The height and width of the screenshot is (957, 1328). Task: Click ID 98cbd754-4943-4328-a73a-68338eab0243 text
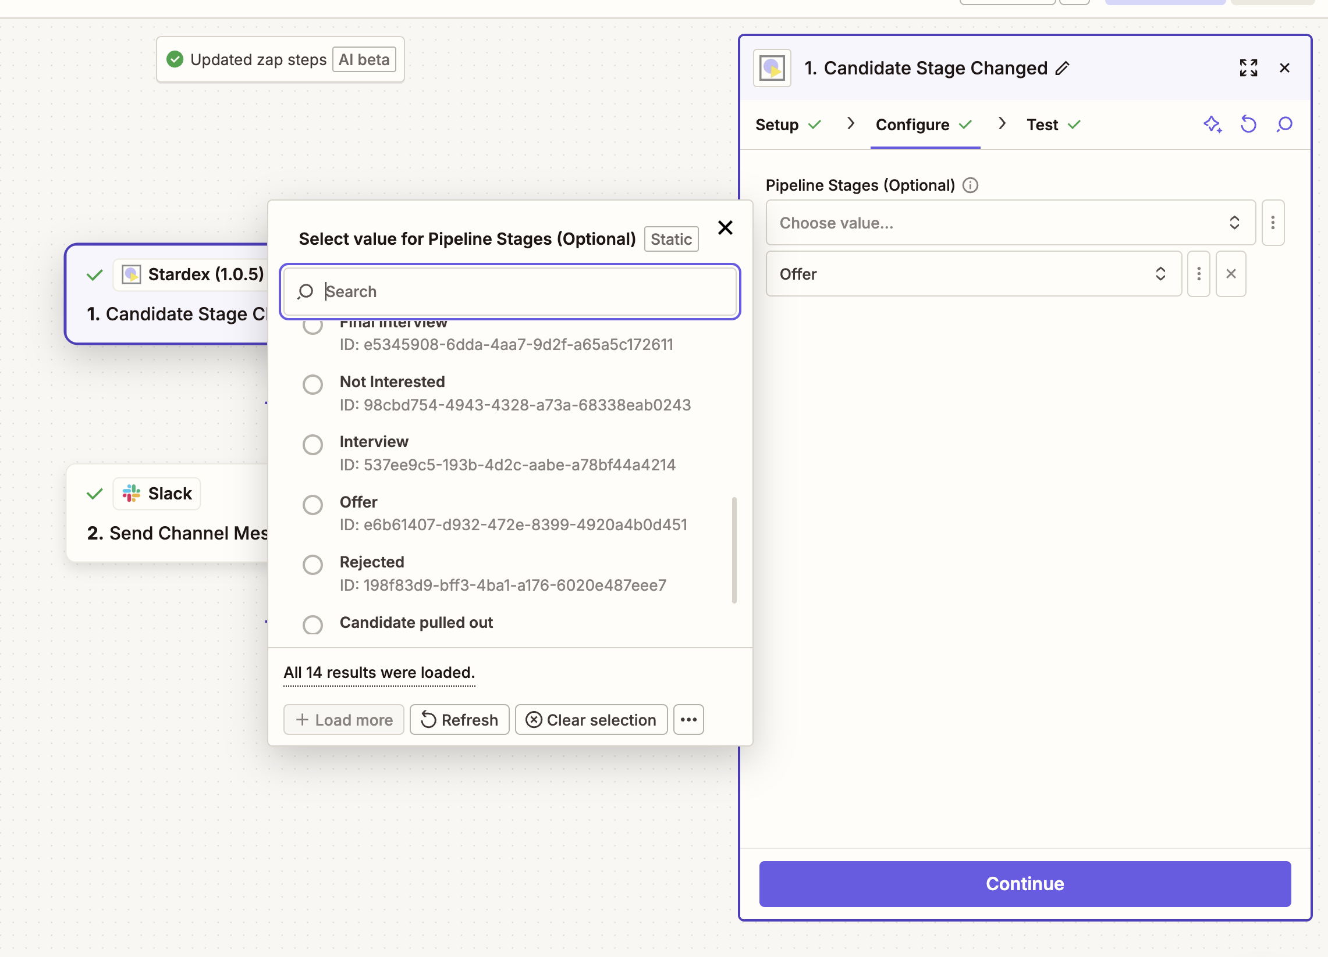pos(515,405)
